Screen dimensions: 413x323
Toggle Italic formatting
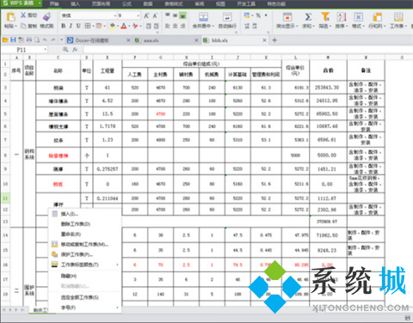[71, 26]
